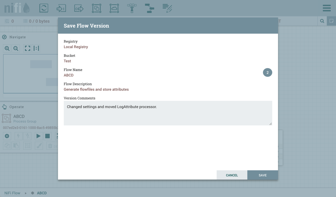Zoom in using the Navigate panel
This screenshot has height=197, width=336.
(x=7, y=48)
